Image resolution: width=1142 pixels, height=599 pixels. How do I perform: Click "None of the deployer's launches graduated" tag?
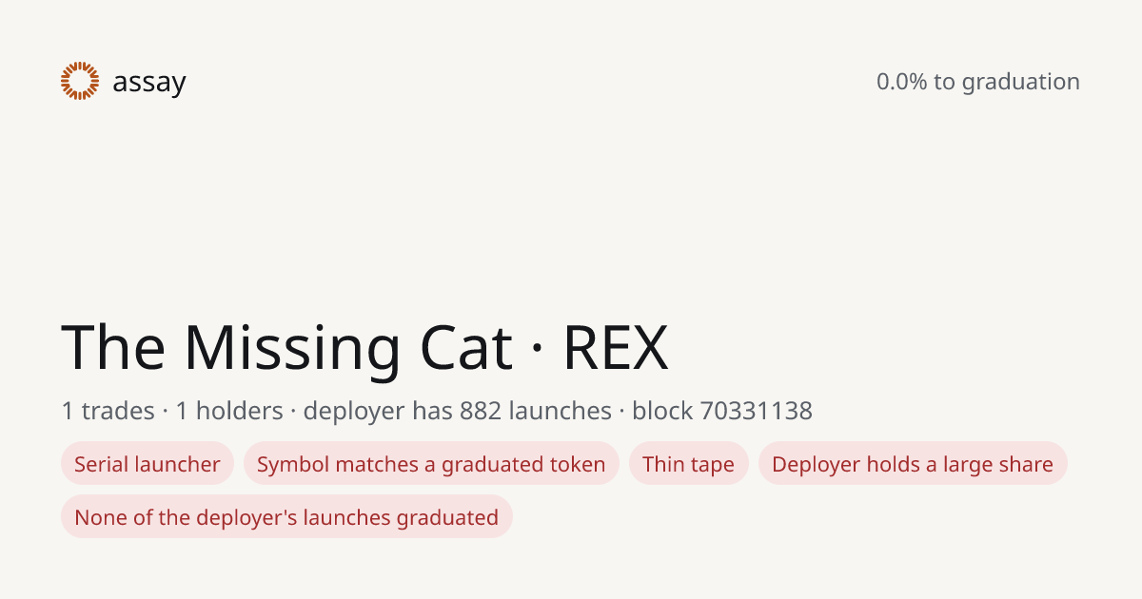click(x=286, y=517)
